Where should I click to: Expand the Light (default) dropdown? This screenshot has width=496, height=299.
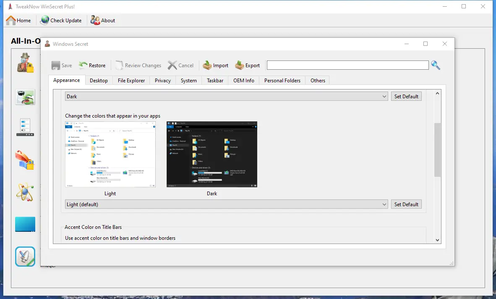pos(227,205)
